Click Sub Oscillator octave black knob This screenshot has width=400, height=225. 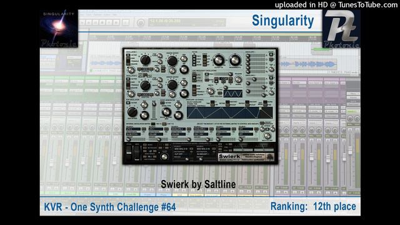click(x=132, y=112)
